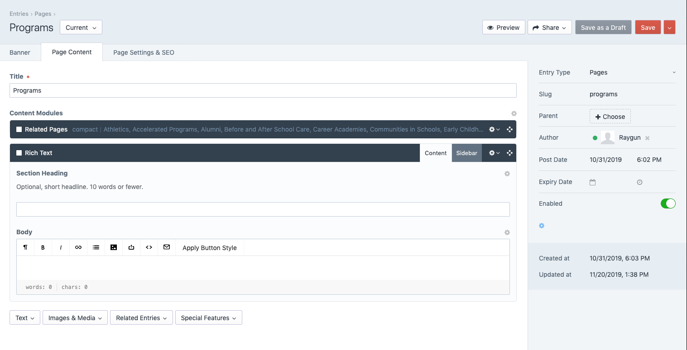Open the Pages breadcrumb link
The image size is (687, 350).
[43, 14]
